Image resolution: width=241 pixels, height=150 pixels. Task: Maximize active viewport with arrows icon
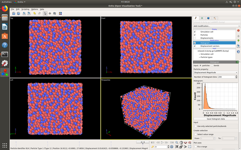coord(190,147)
